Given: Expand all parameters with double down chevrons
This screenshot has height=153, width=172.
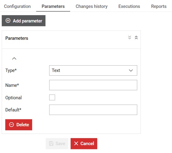Looking at the screenshot, I should pos(130,38).
